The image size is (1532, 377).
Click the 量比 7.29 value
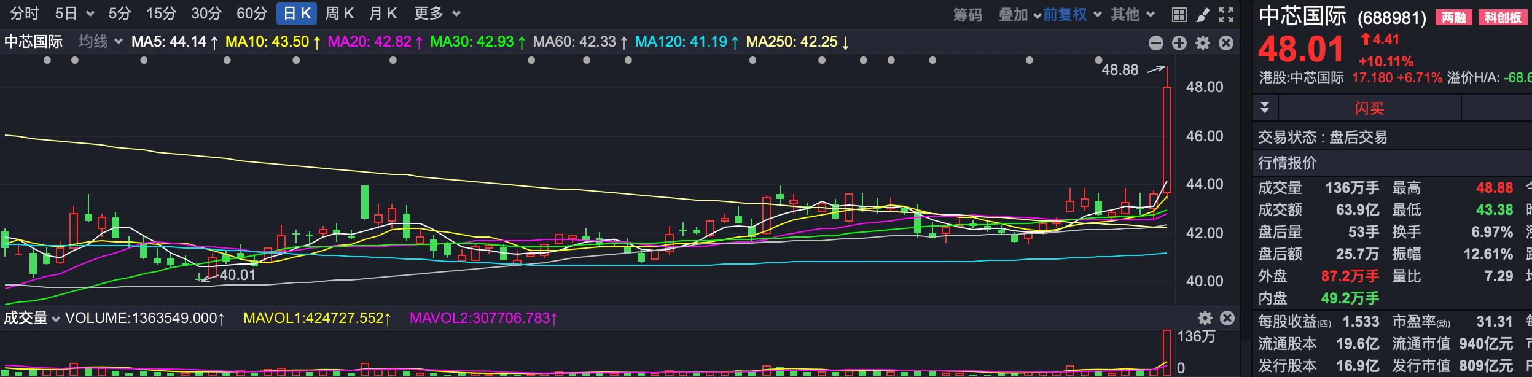click(x=1499, y=276)
